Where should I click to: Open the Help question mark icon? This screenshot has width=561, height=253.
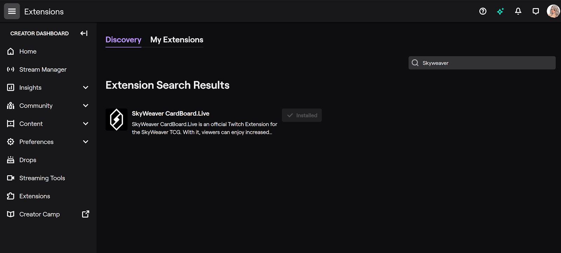[x=483, y=12]
